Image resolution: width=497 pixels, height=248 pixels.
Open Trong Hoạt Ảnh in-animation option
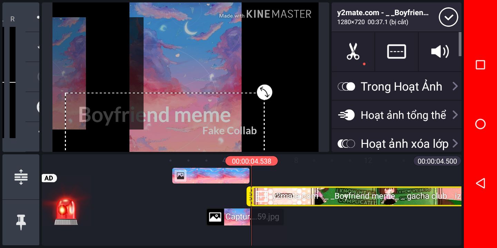click(x=397, y=86)
